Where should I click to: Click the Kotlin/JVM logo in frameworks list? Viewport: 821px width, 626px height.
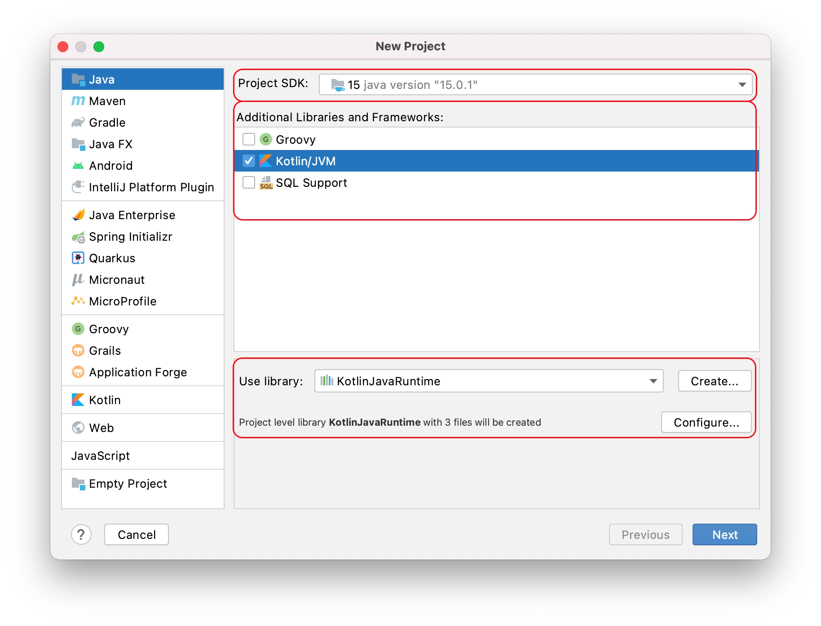pos(266,161)
